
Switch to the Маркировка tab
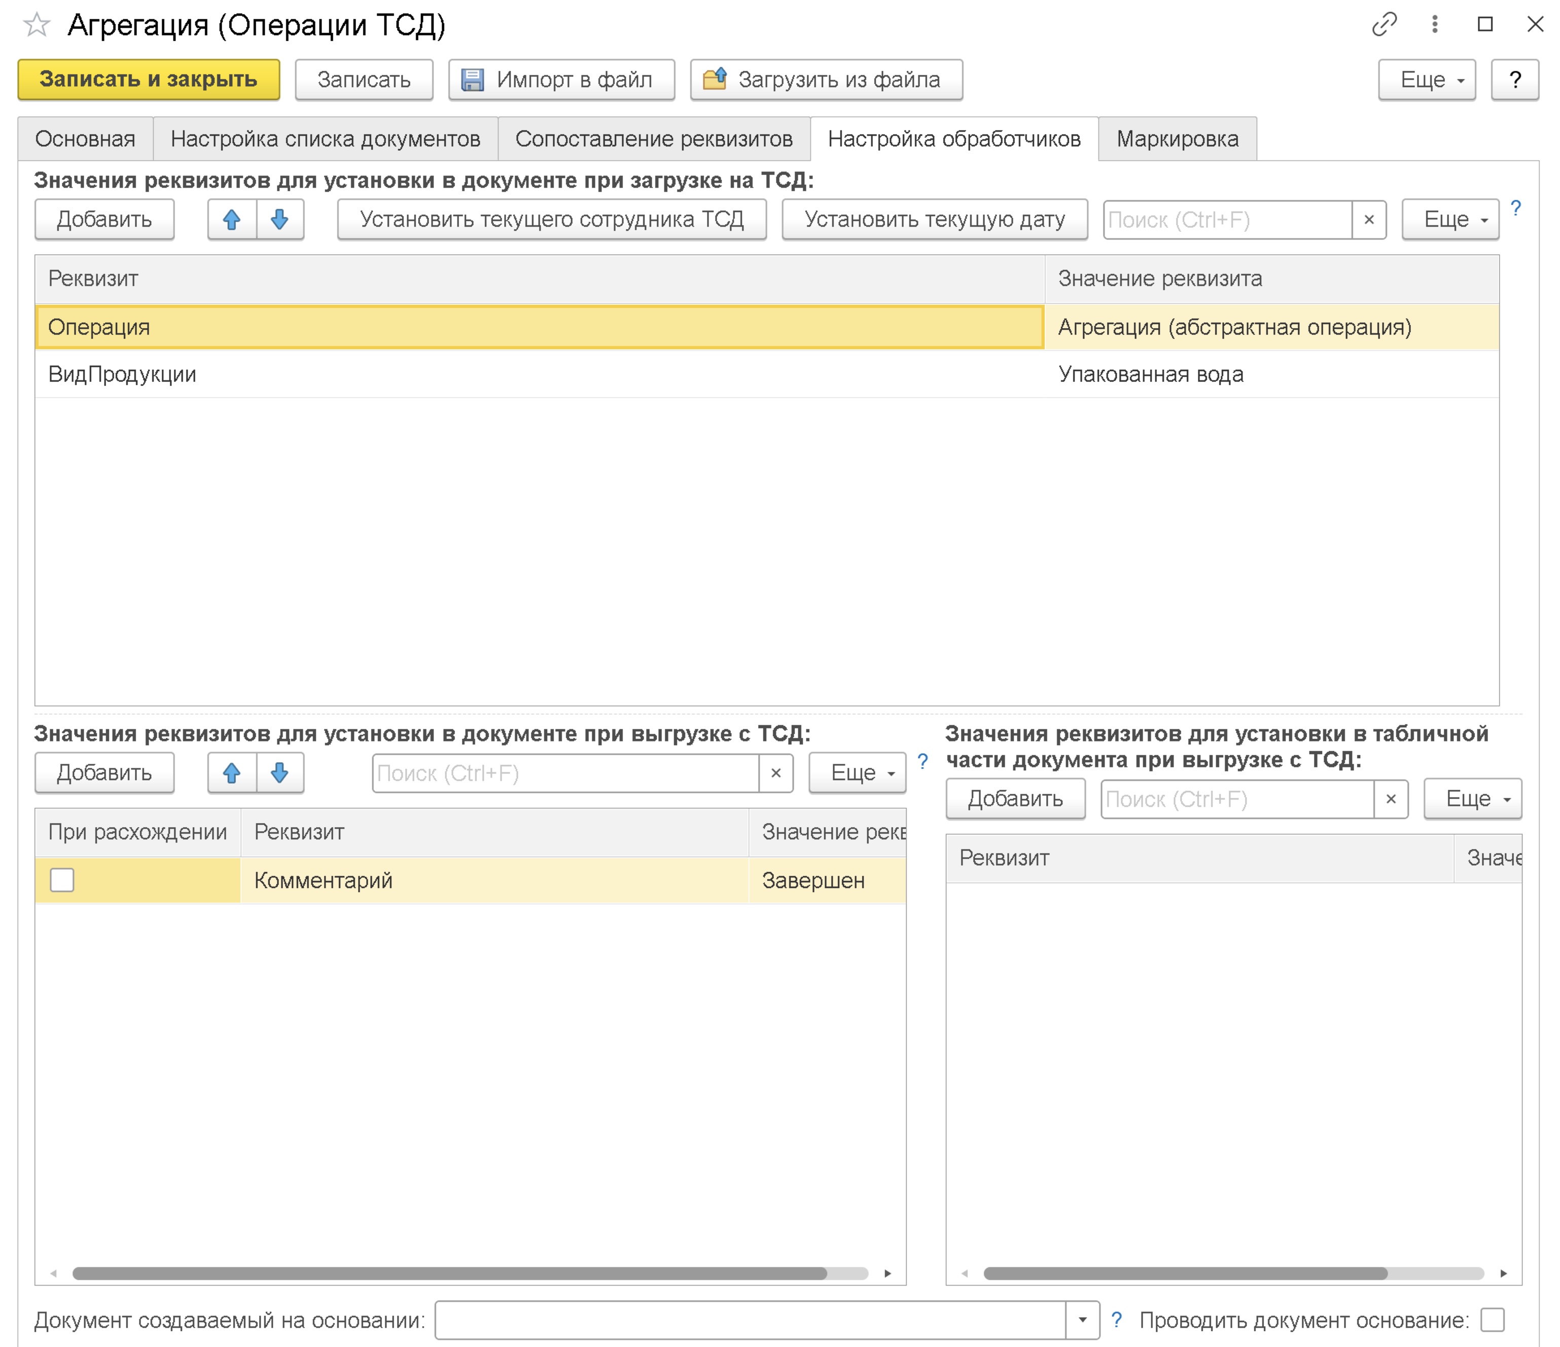pyautogui.click(x=1177, y=138)
